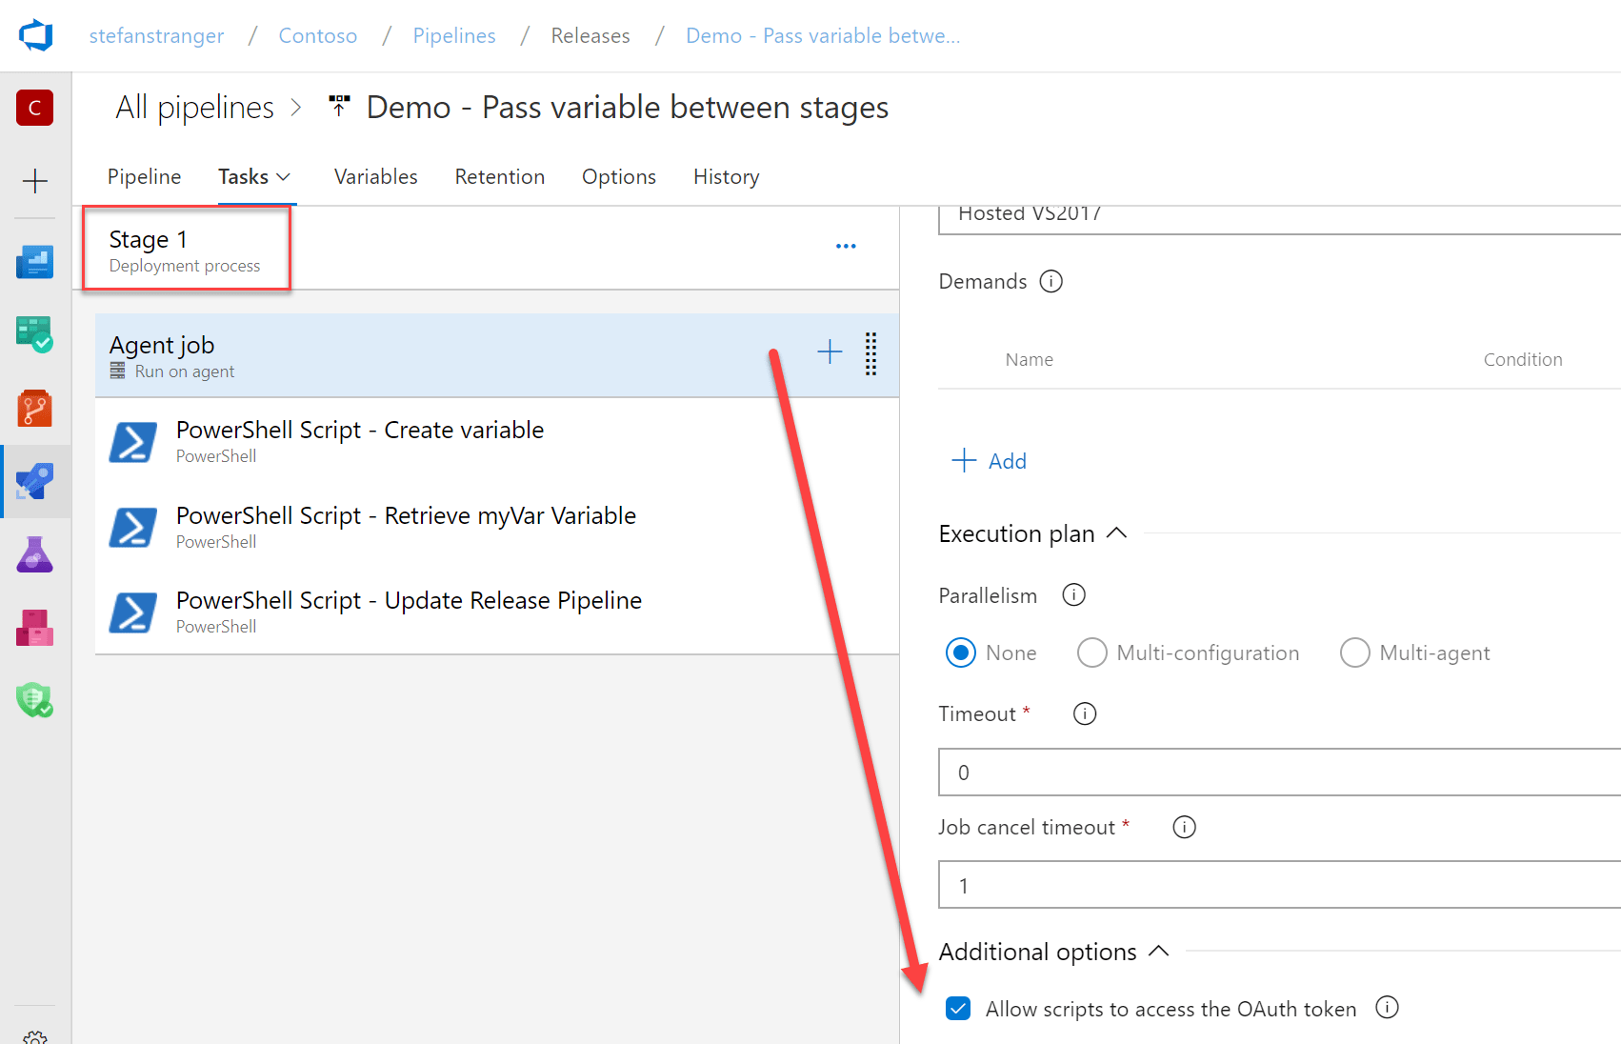Click the Demands info tooltip icon
This screenshot has width=1621, height=1044.
click(x=1051, y=281)
